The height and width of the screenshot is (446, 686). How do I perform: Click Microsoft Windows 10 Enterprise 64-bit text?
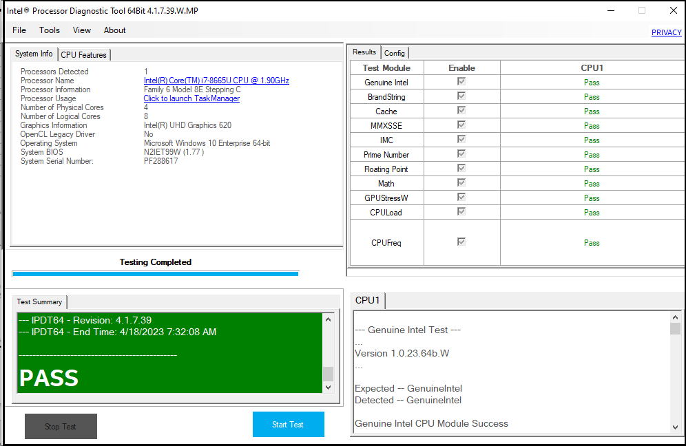207,143
